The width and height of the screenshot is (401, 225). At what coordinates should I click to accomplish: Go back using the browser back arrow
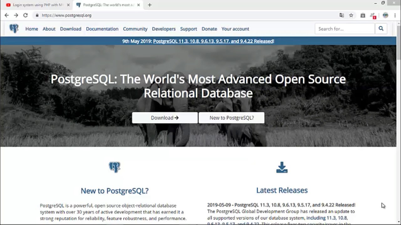7,15
